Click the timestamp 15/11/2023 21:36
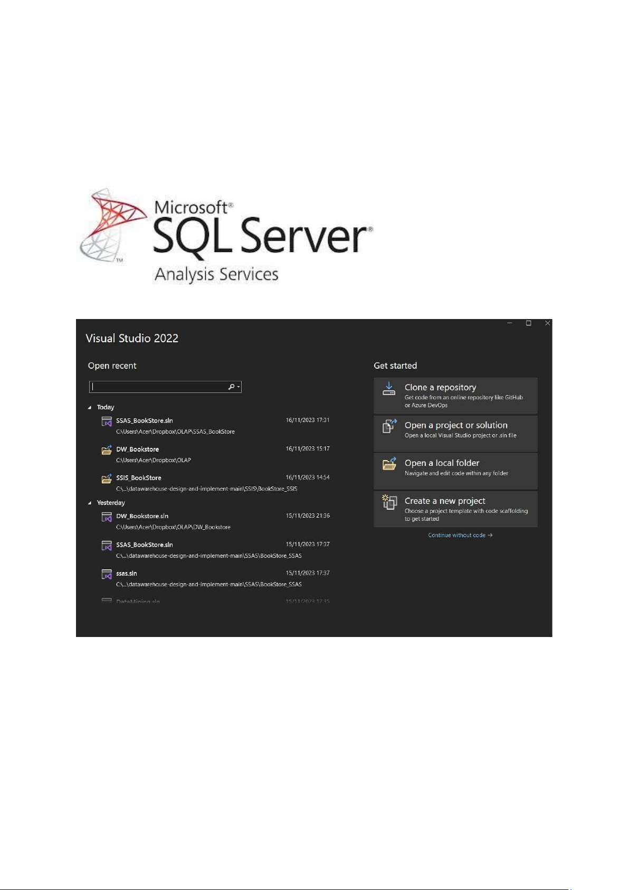Viewport: 629px width, 890px height. [x=308, y=516]
